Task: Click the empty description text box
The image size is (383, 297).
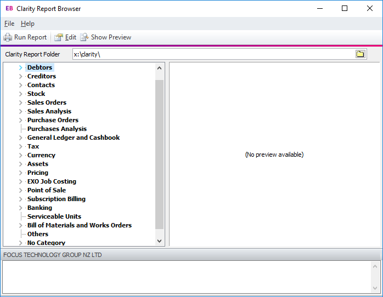Action: [x=187, y=277]
